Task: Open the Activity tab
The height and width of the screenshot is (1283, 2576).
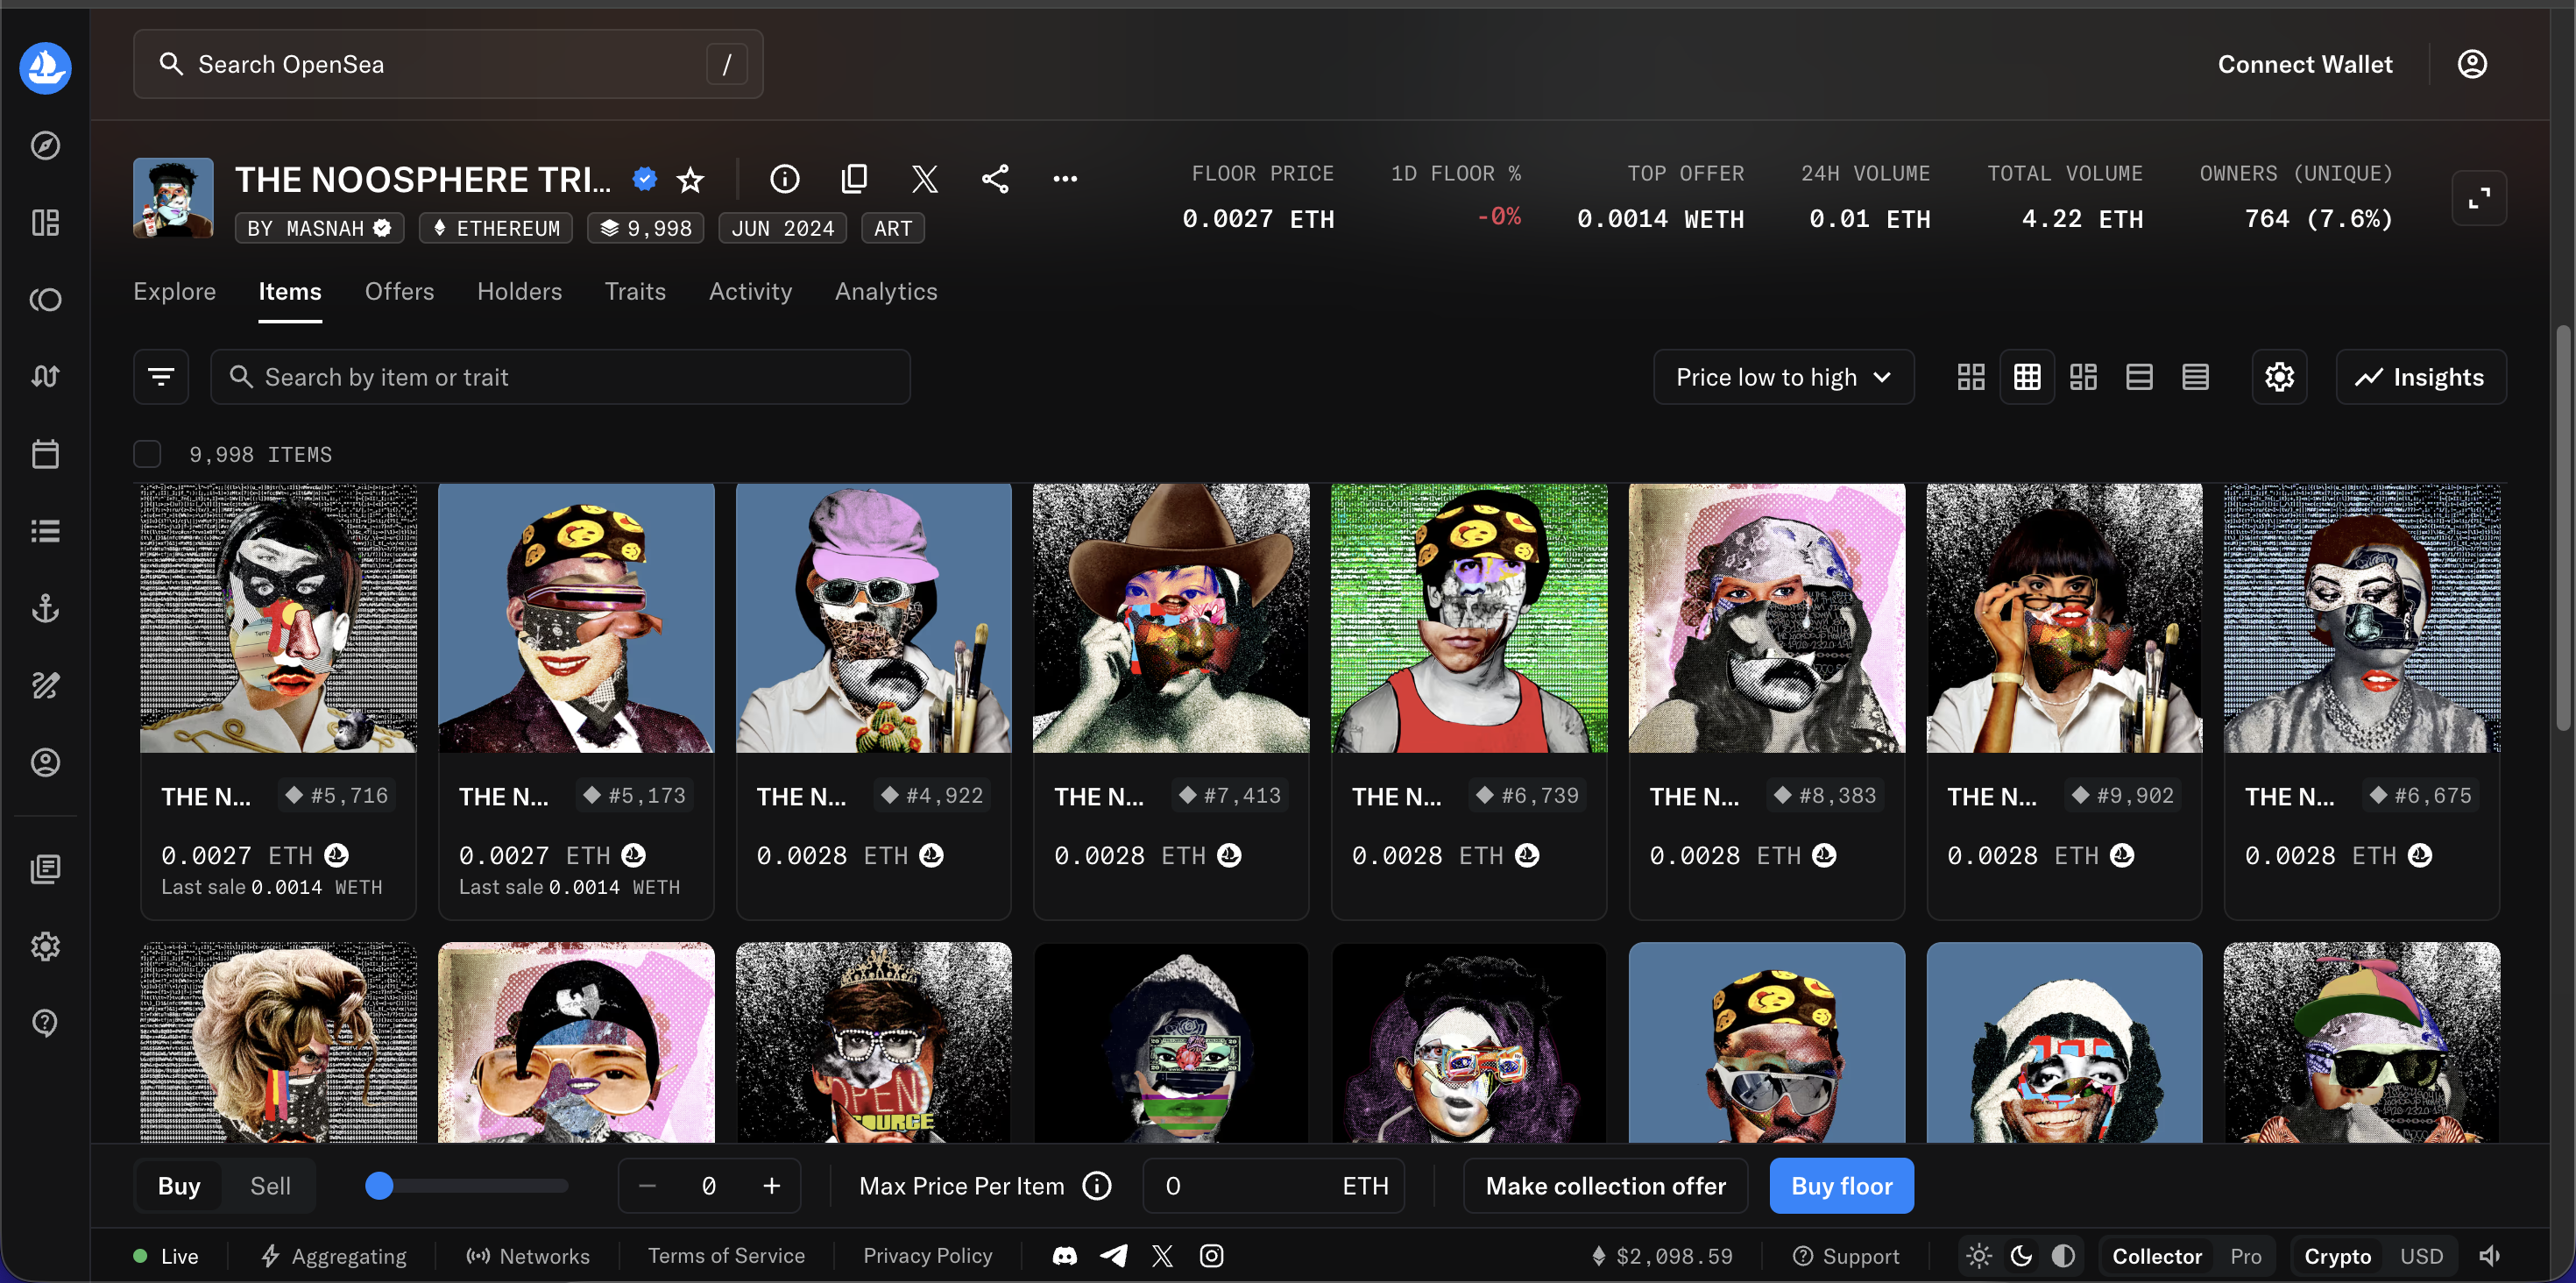Action: pyautogui.click(x=750, y=291)
